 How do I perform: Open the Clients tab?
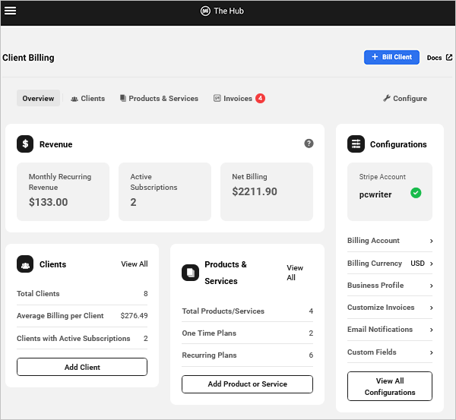pyautogui.click(x=88, y=98)
